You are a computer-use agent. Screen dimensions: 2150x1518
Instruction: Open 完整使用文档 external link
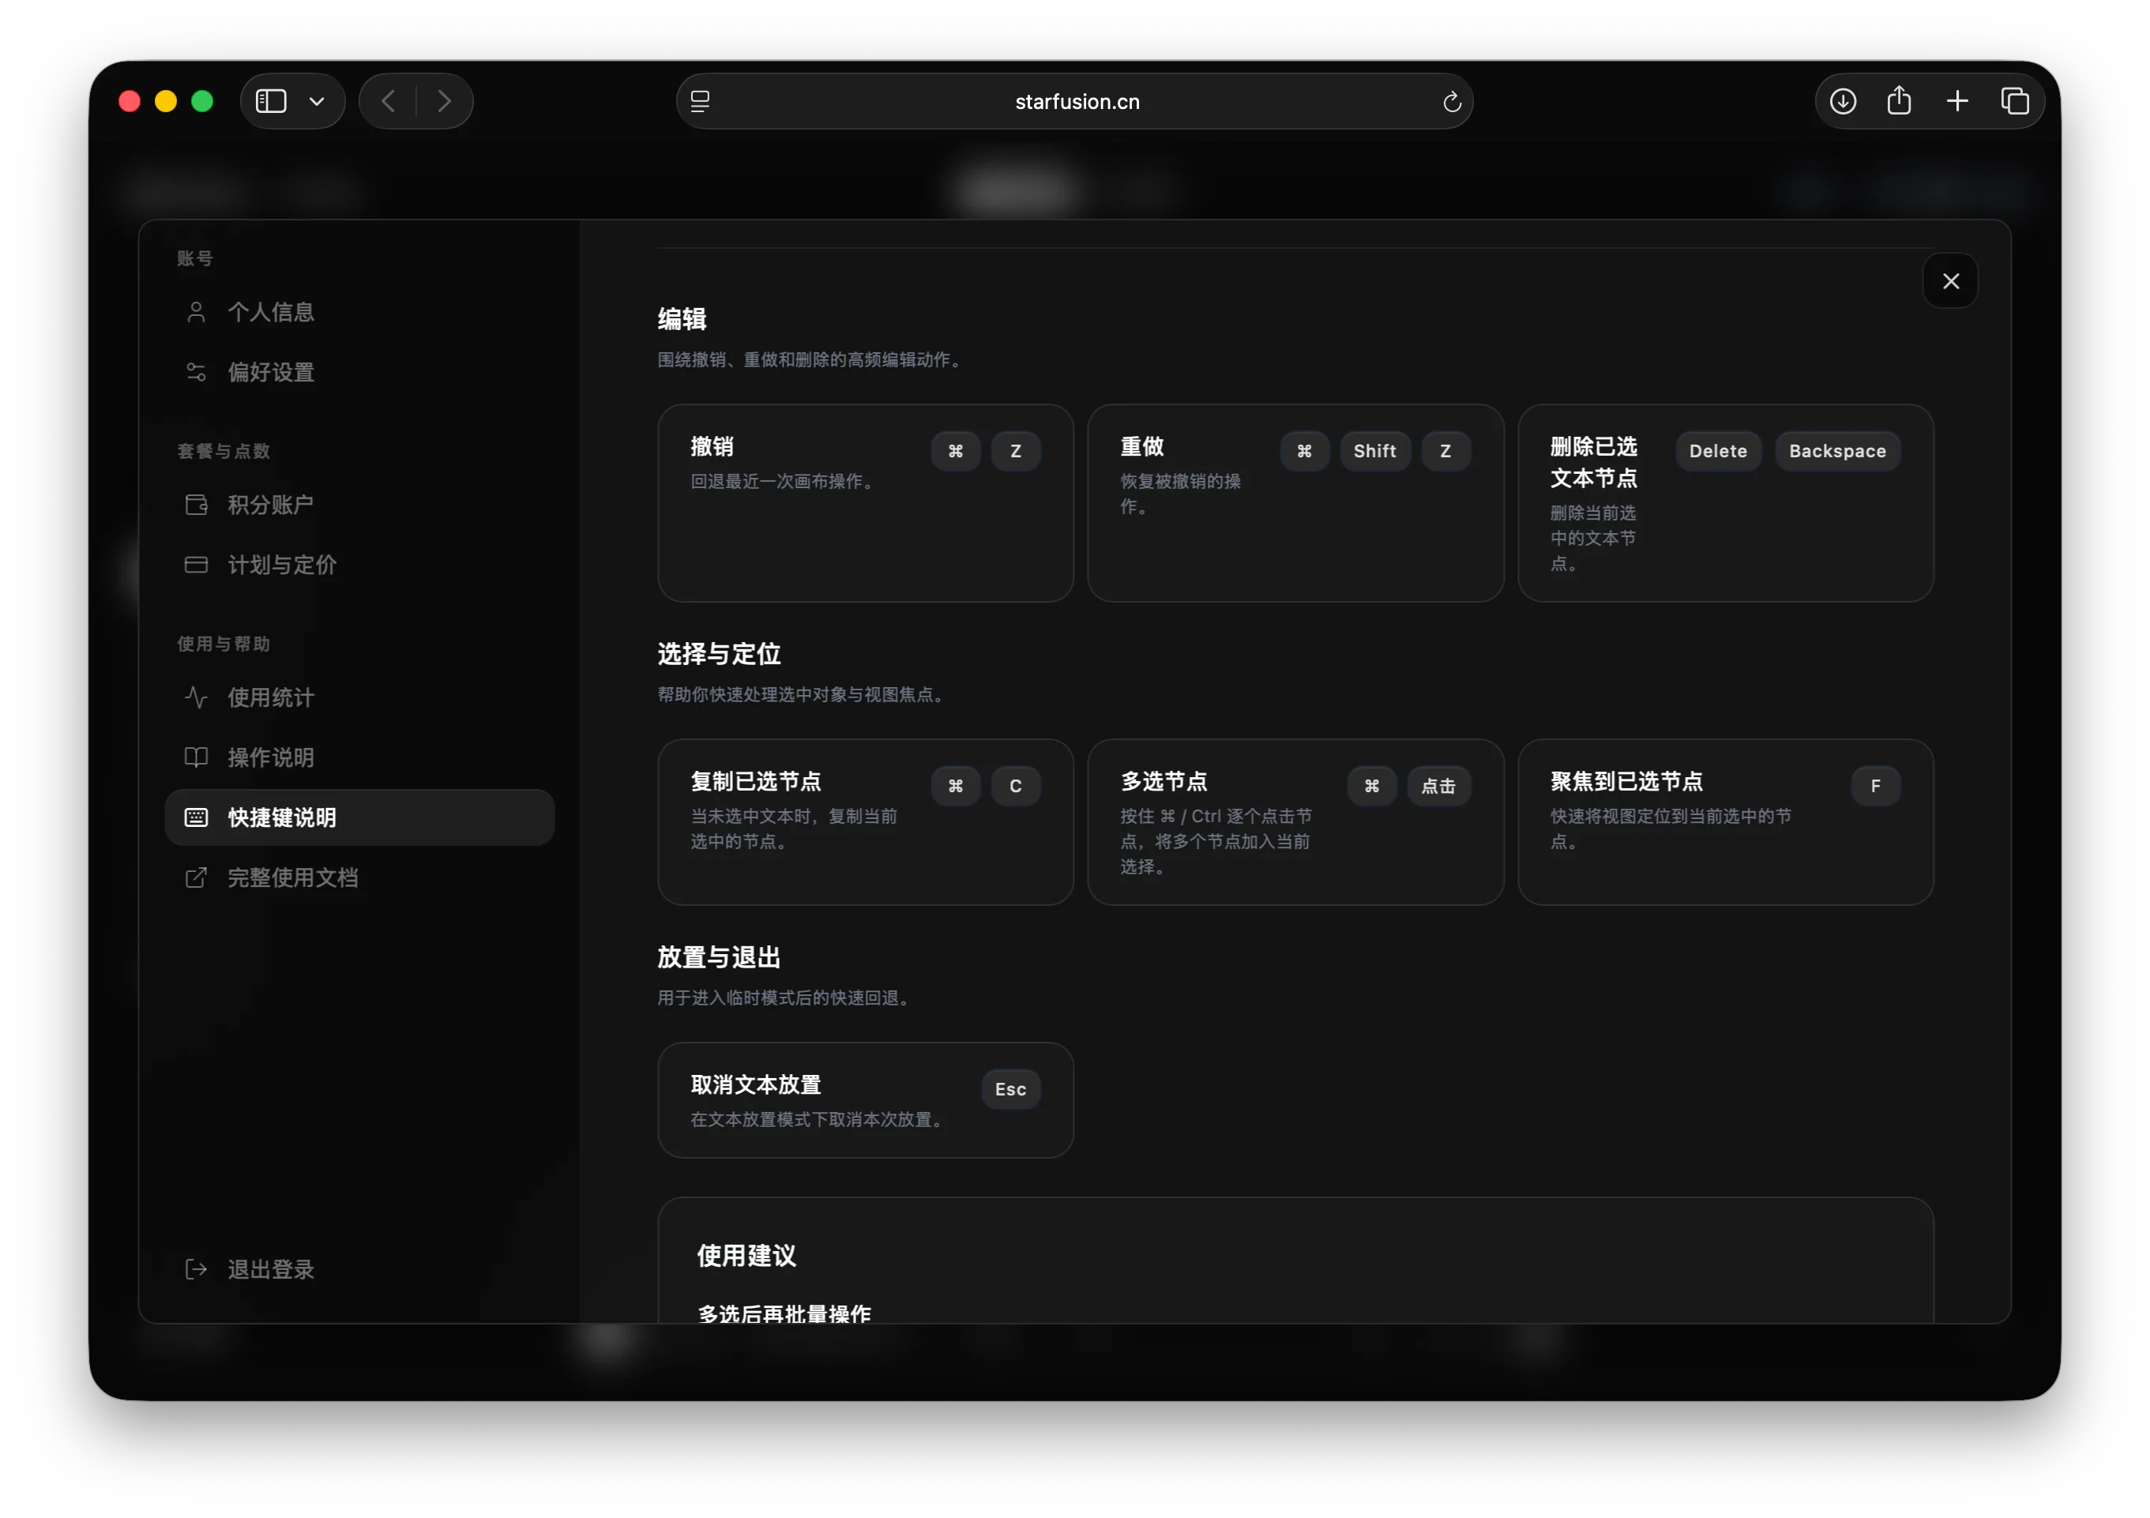click(x=359, y=877)
